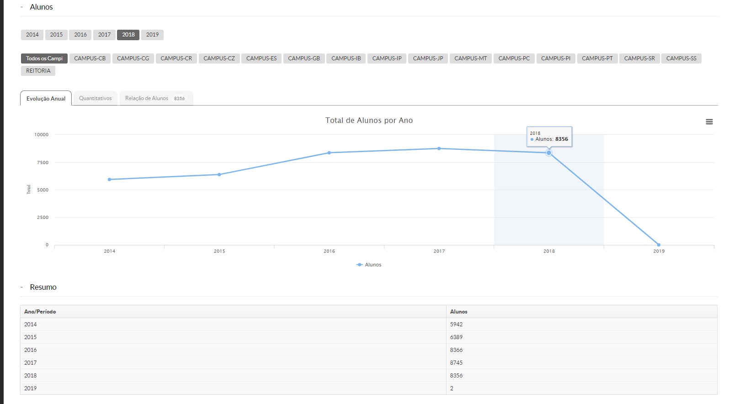
Task: Filter by CAMPUS-JP campus
Action: click(428, 58)
